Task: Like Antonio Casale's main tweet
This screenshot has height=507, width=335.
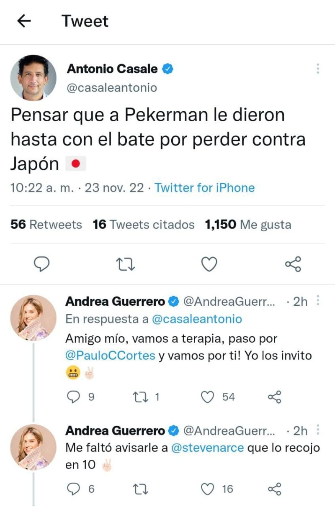Action: (x=209, y=264)
